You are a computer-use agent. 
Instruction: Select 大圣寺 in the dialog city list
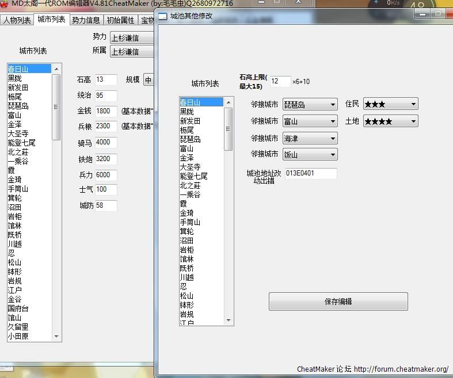190,167
